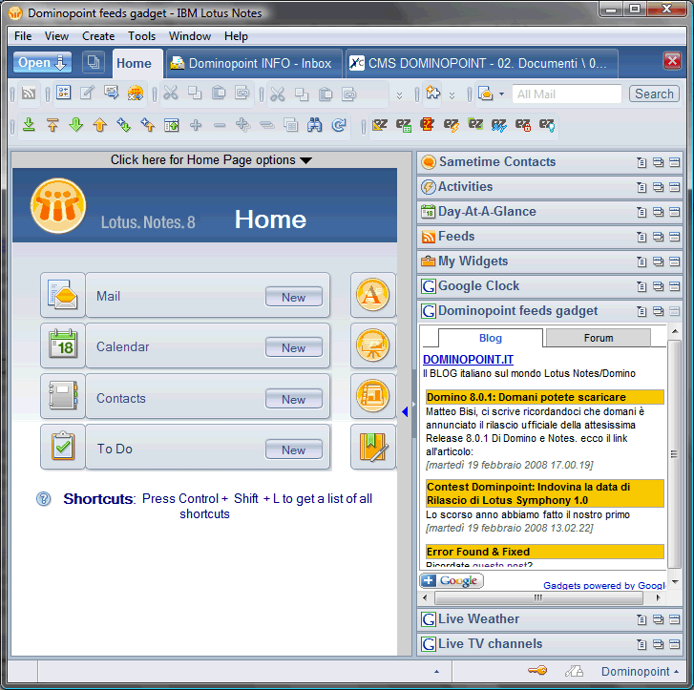Click the minus collapse toolbar icon
This screenshot has height=690, width=694.
pos(220,125)
